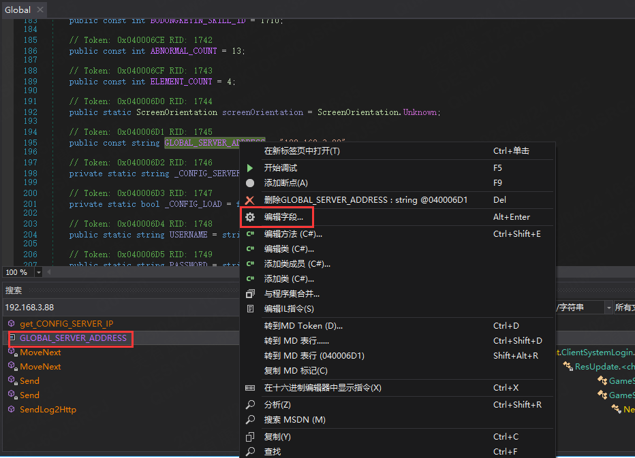Click the breakpoint circle icon beside 添加断点
635x458 pixels.
[x=250, y=183]
